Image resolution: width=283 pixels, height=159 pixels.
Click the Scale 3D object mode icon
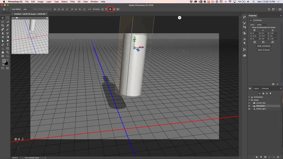click(118, 9)
